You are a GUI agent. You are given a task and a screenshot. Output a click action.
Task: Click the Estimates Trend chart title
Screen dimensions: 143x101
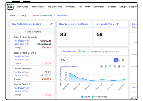click(x=69, y=67)
